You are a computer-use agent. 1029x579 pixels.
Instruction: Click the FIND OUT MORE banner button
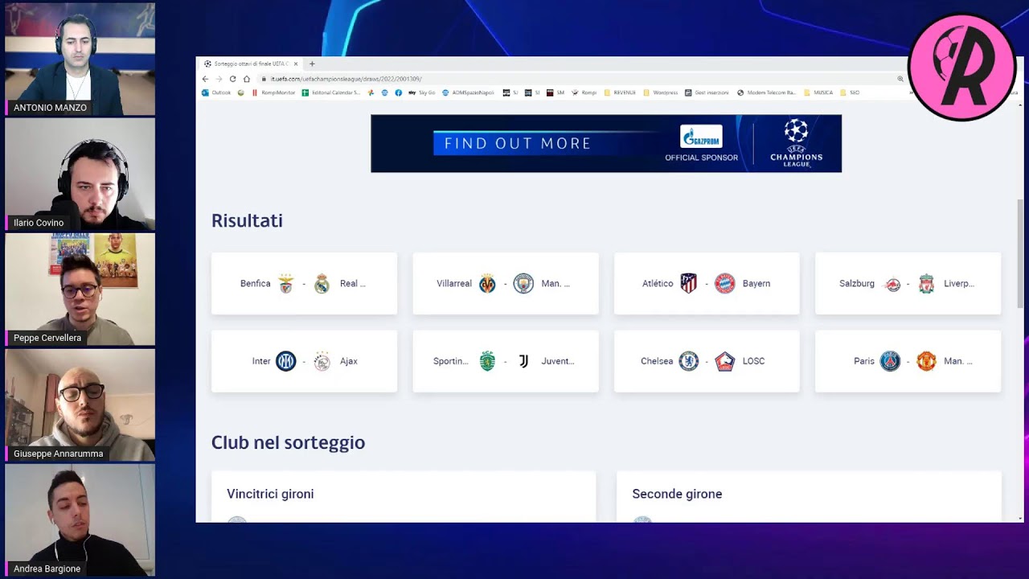click(518, 143)
